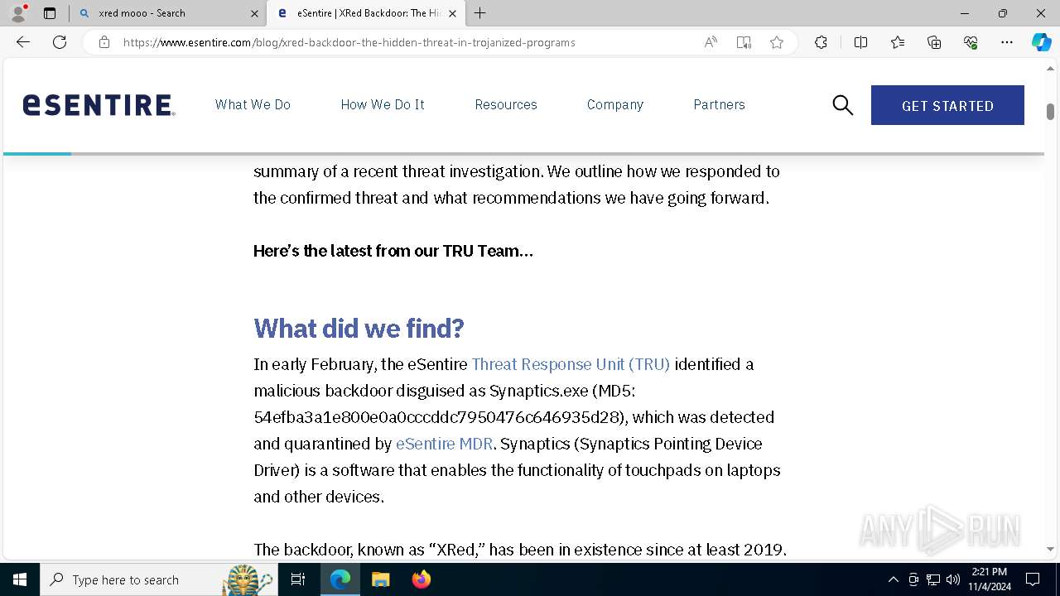The width and height of the screenshot is (1060, 596).
Task: Click the eSentire logo
Action: pyautogui.click(x=99, y=105)
